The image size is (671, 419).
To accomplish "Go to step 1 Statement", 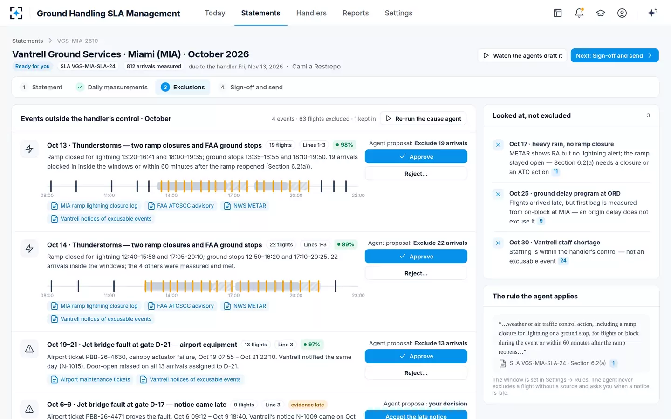I will point(42,87).
